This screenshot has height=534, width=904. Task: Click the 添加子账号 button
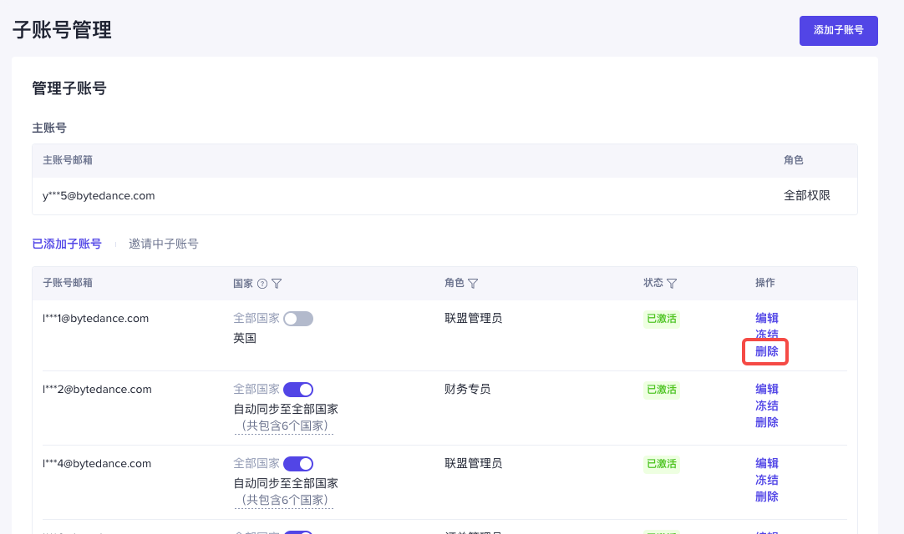(838, 30)
